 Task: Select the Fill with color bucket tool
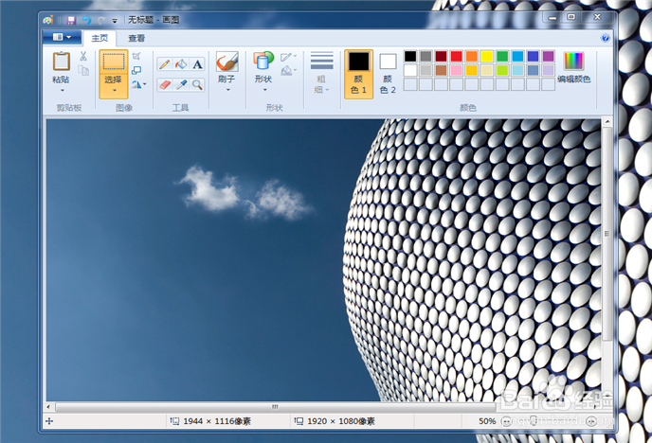pyautogui.click(x=181, y=64)
